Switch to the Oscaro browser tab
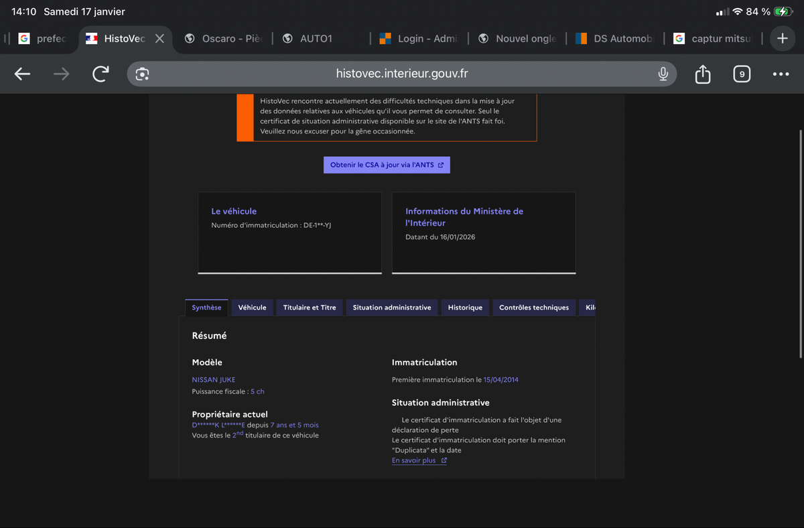Screen dimensions: 804x528 224,39
